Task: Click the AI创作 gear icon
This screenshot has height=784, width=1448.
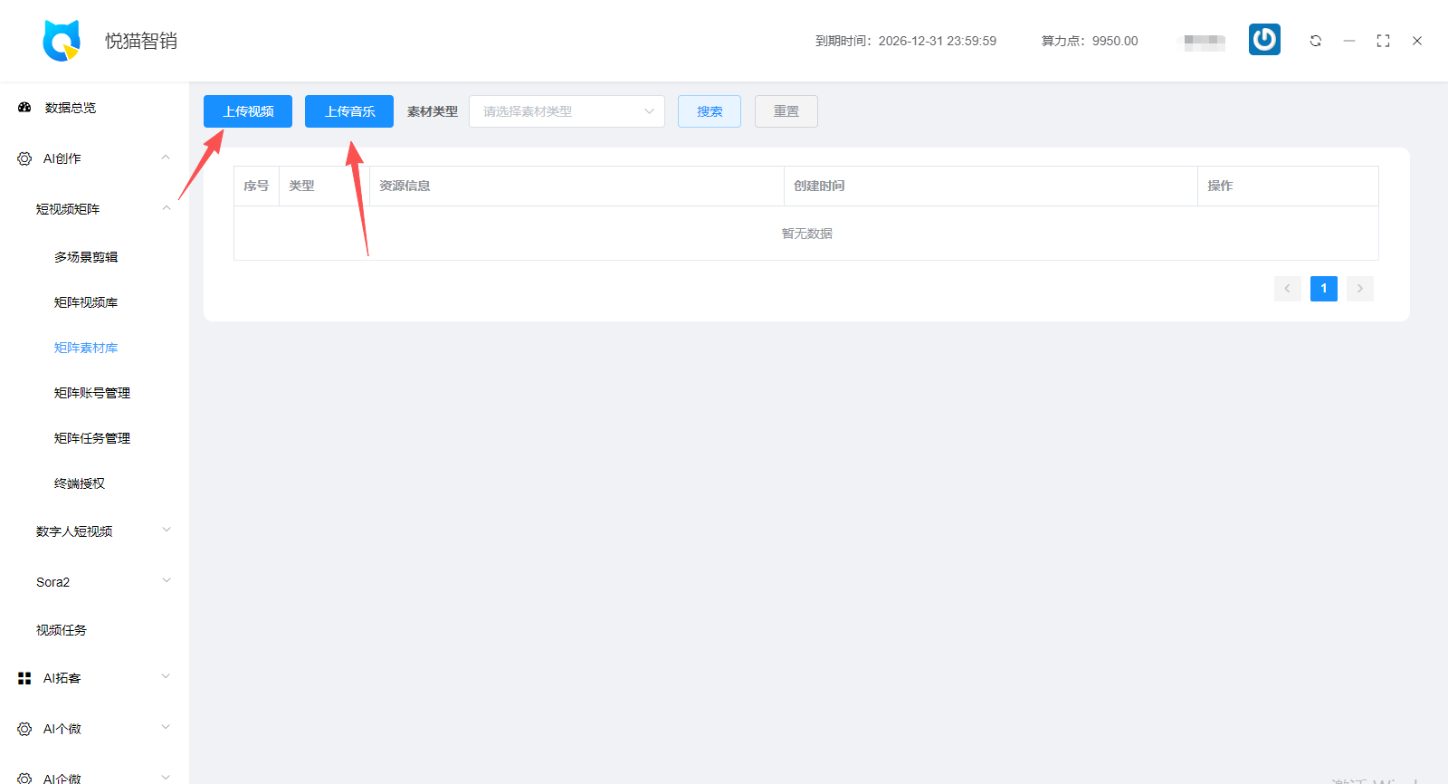Action: pyautogui.click(x=24, y=158)
